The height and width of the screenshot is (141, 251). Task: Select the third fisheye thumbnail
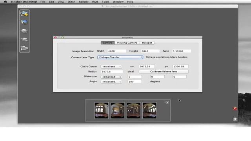point(133,110)
